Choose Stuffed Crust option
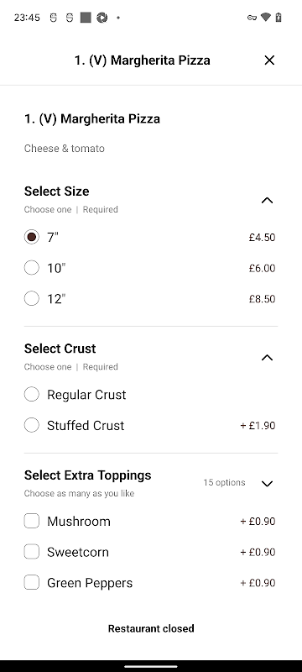The image size is (302, 672). (32, 425)
